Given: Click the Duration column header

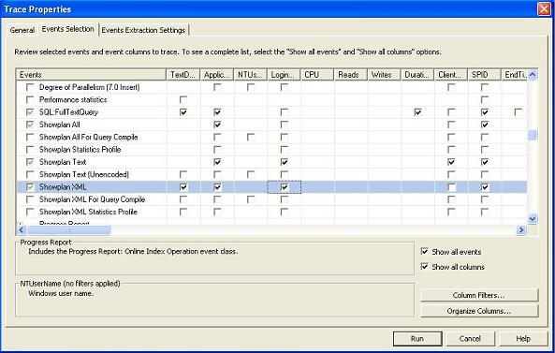Looking at the screenshot, I should click(x=417, y=75).
